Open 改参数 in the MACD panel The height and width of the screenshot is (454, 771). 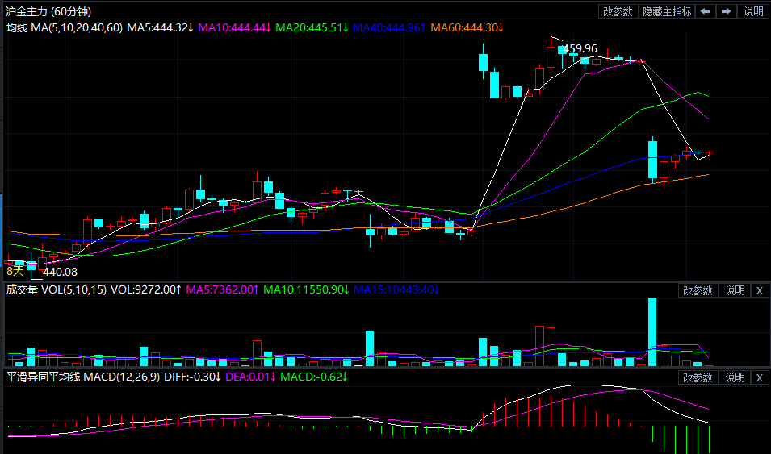pyautogui.click(x=698, y=377)
